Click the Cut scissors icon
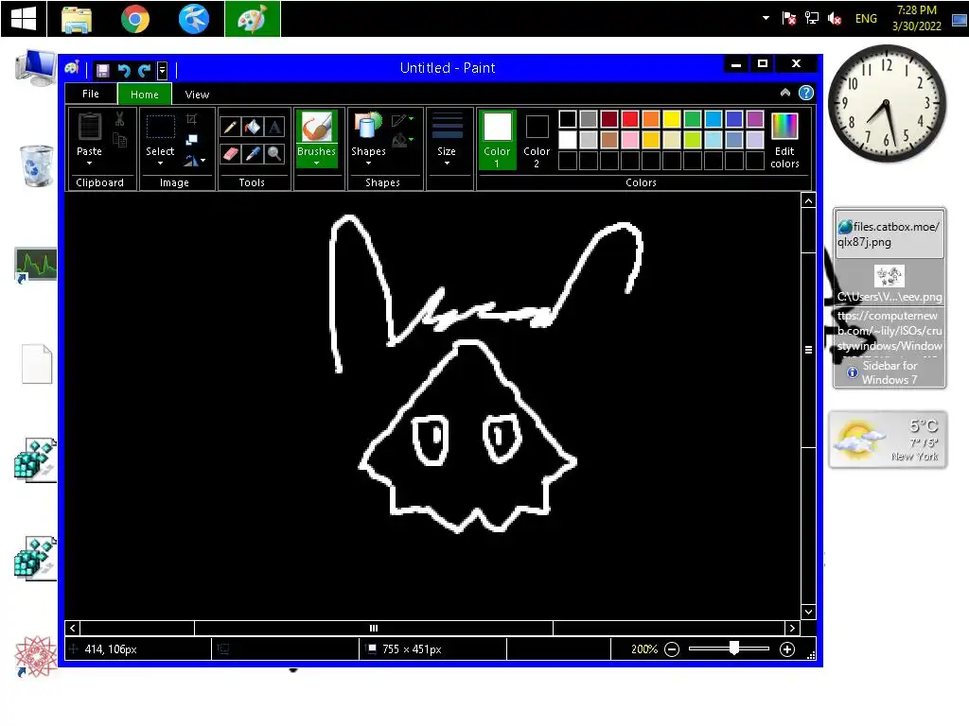969x726 pixels. tap(120, 119)
